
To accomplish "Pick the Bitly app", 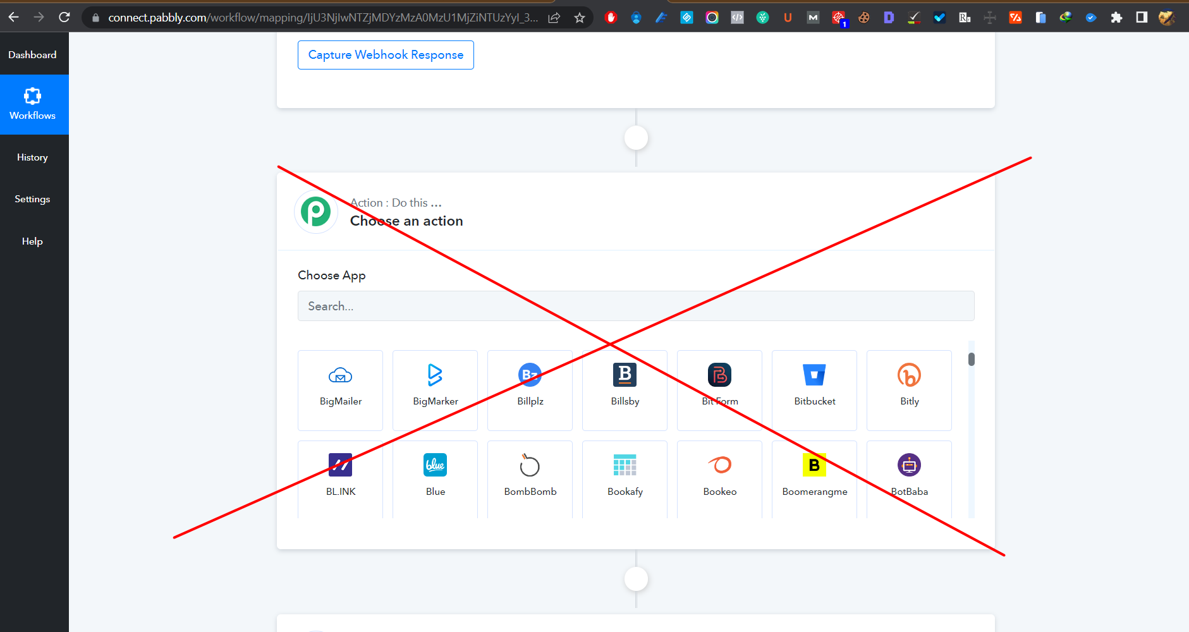I will click(x=909, y=390).
